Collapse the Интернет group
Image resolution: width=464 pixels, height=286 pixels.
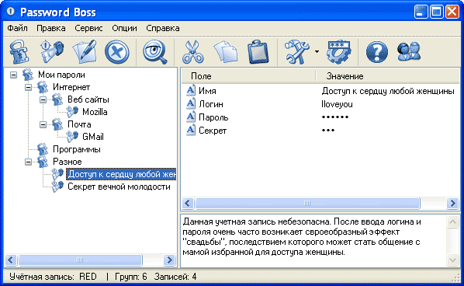(x=28, y=87)
